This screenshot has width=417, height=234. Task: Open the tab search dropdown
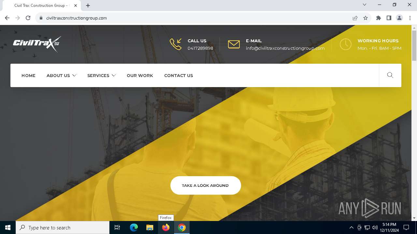365,5
